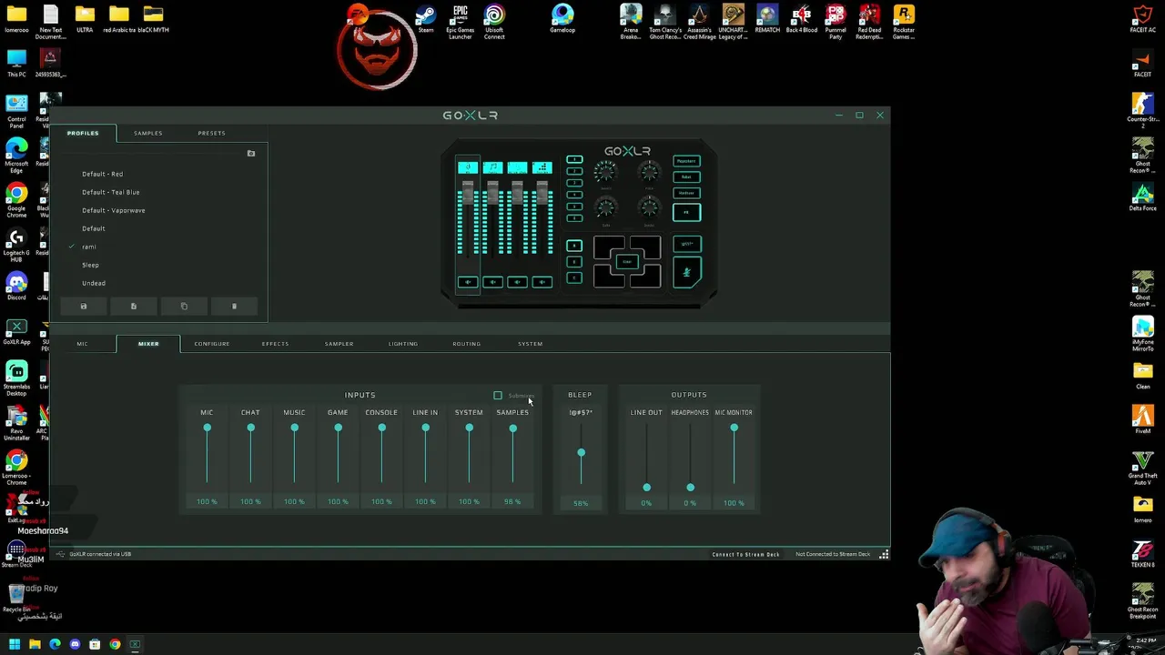The width and height of the screenshot is (1165, 655).
Task: Mute channel two on GoXLR device
Action: point(492,282)
